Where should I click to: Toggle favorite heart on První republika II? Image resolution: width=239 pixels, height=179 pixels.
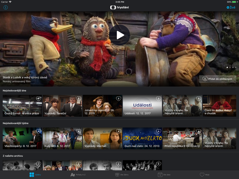tap(199, 131)
